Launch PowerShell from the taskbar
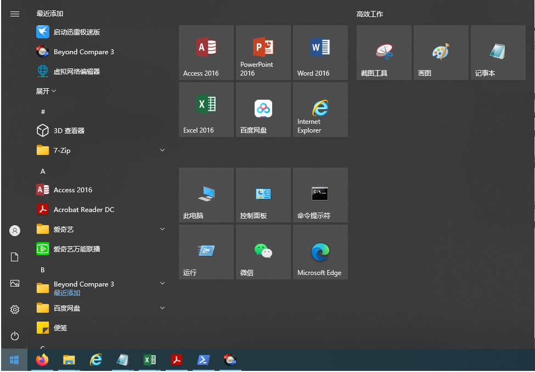Screen dimensions: 535x372 (x=203, y=360)
